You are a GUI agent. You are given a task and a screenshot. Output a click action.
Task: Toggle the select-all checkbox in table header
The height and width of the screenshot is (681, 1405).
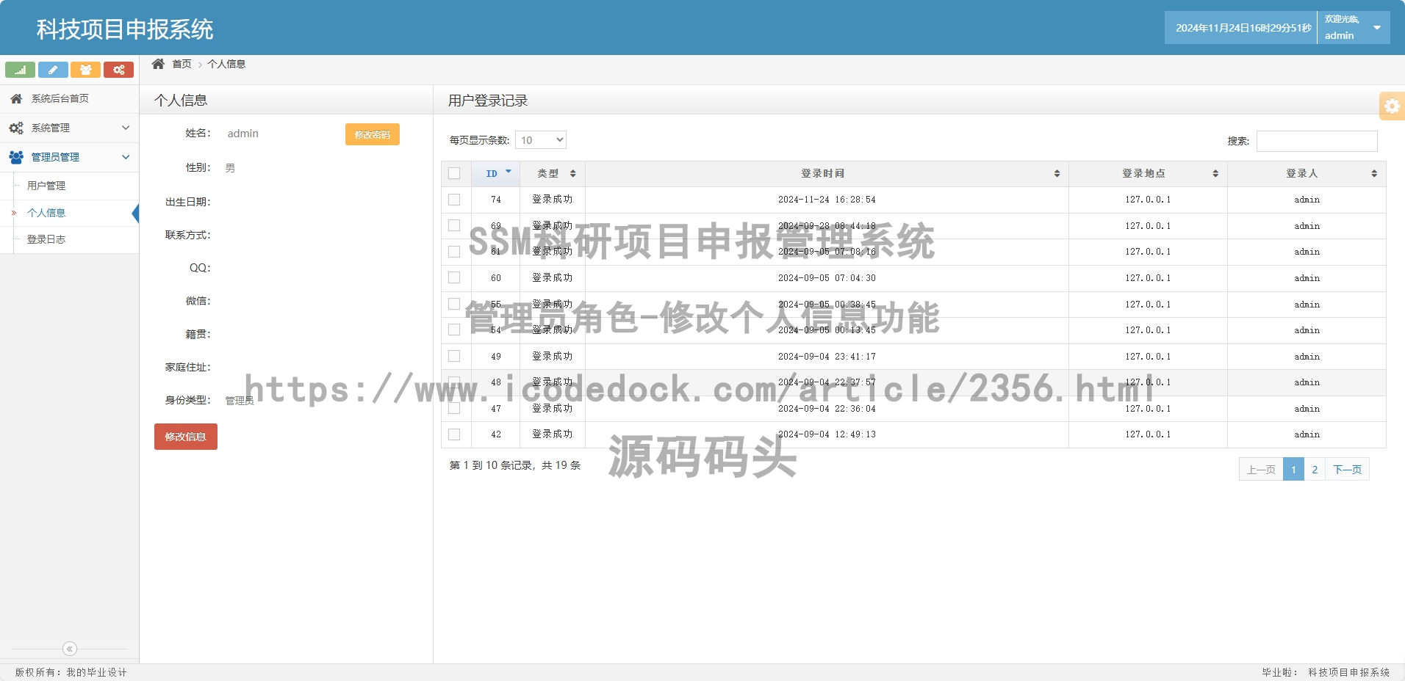[x=454, y=174]
